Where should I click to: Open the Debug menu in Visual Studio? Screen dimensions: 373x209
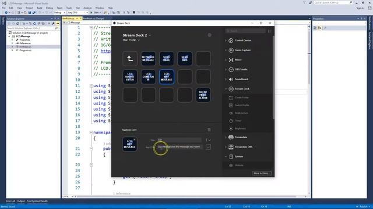[x=50, y=8]
